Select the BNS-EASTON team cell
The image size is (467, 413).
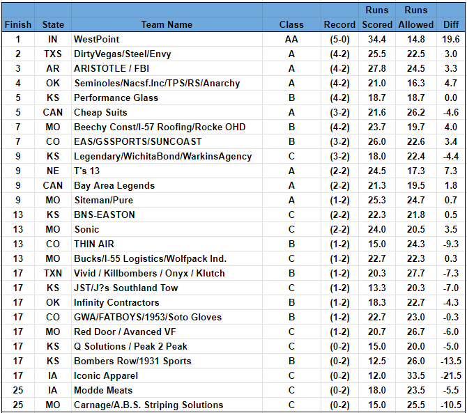(167, 215)
